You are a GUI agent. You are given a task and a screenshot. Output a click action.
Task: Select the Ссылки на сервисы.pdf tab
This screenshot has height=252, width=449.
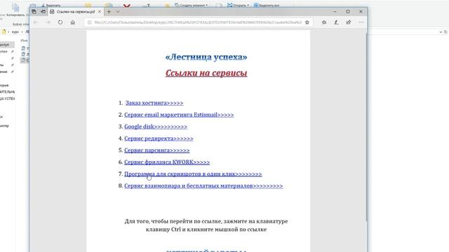click(76, 12)
